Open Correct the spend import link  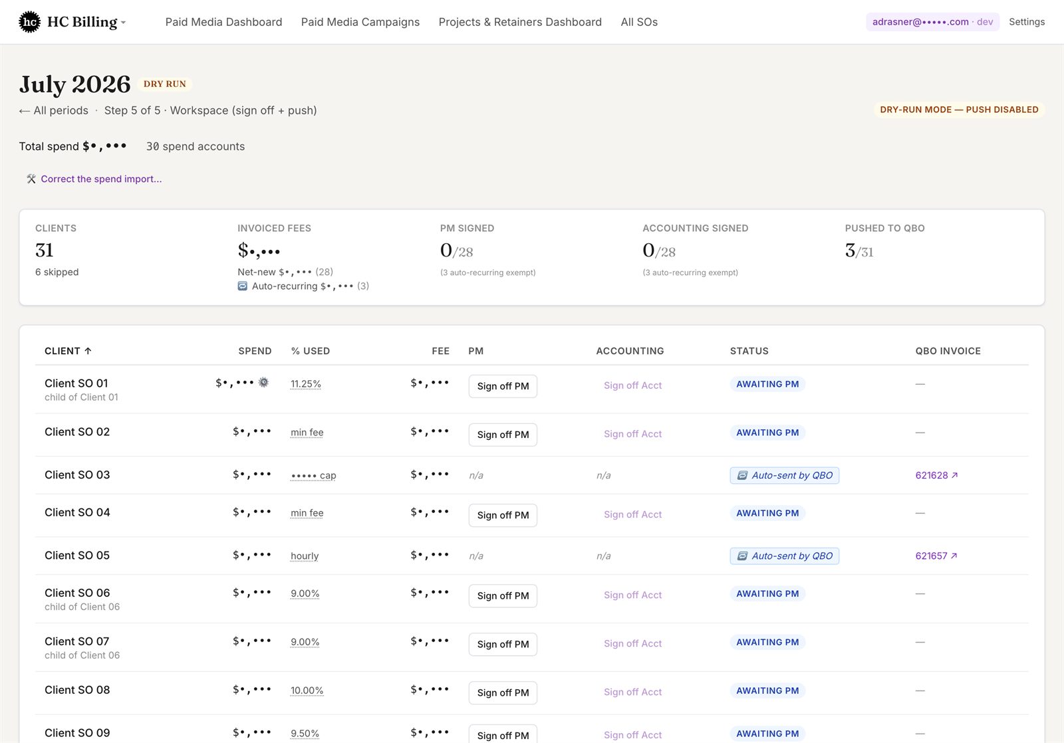coord(101,179)
